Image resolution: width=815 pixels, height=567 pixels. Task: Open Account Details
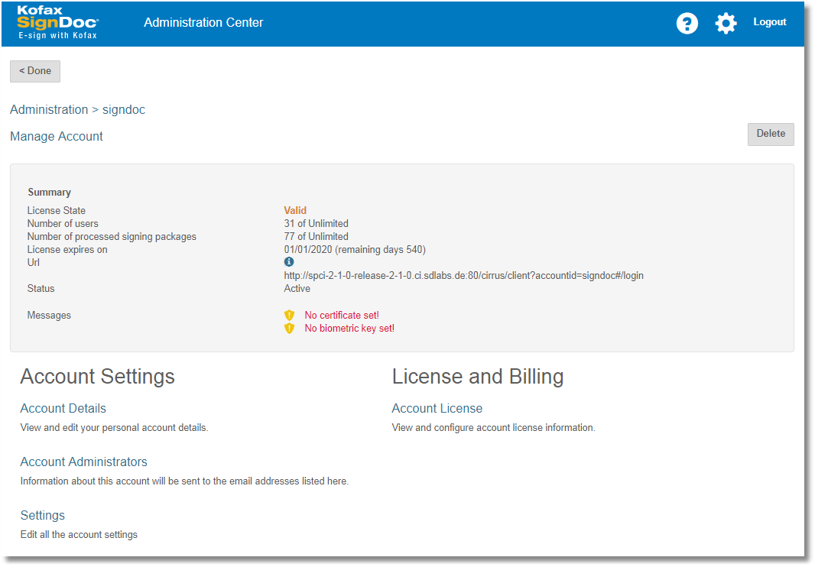(x=63, y=408)
